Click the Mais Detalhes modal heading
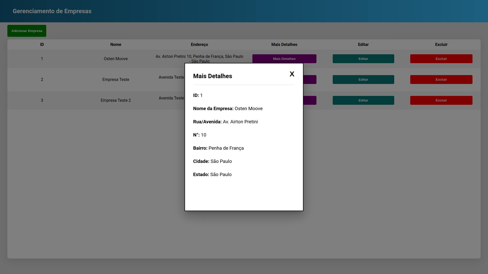 (212, 76)
